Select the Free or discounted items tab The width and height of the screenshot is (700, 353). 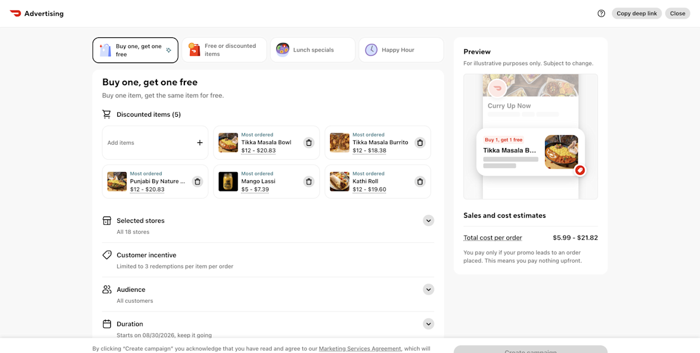(224, 50)
